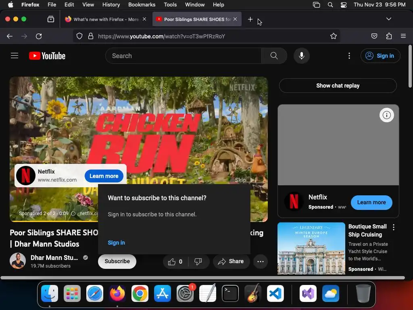Viewport: 413px width, 310px height.
Task: Start voice search with microphone icon
Action: tap(302, 56)
